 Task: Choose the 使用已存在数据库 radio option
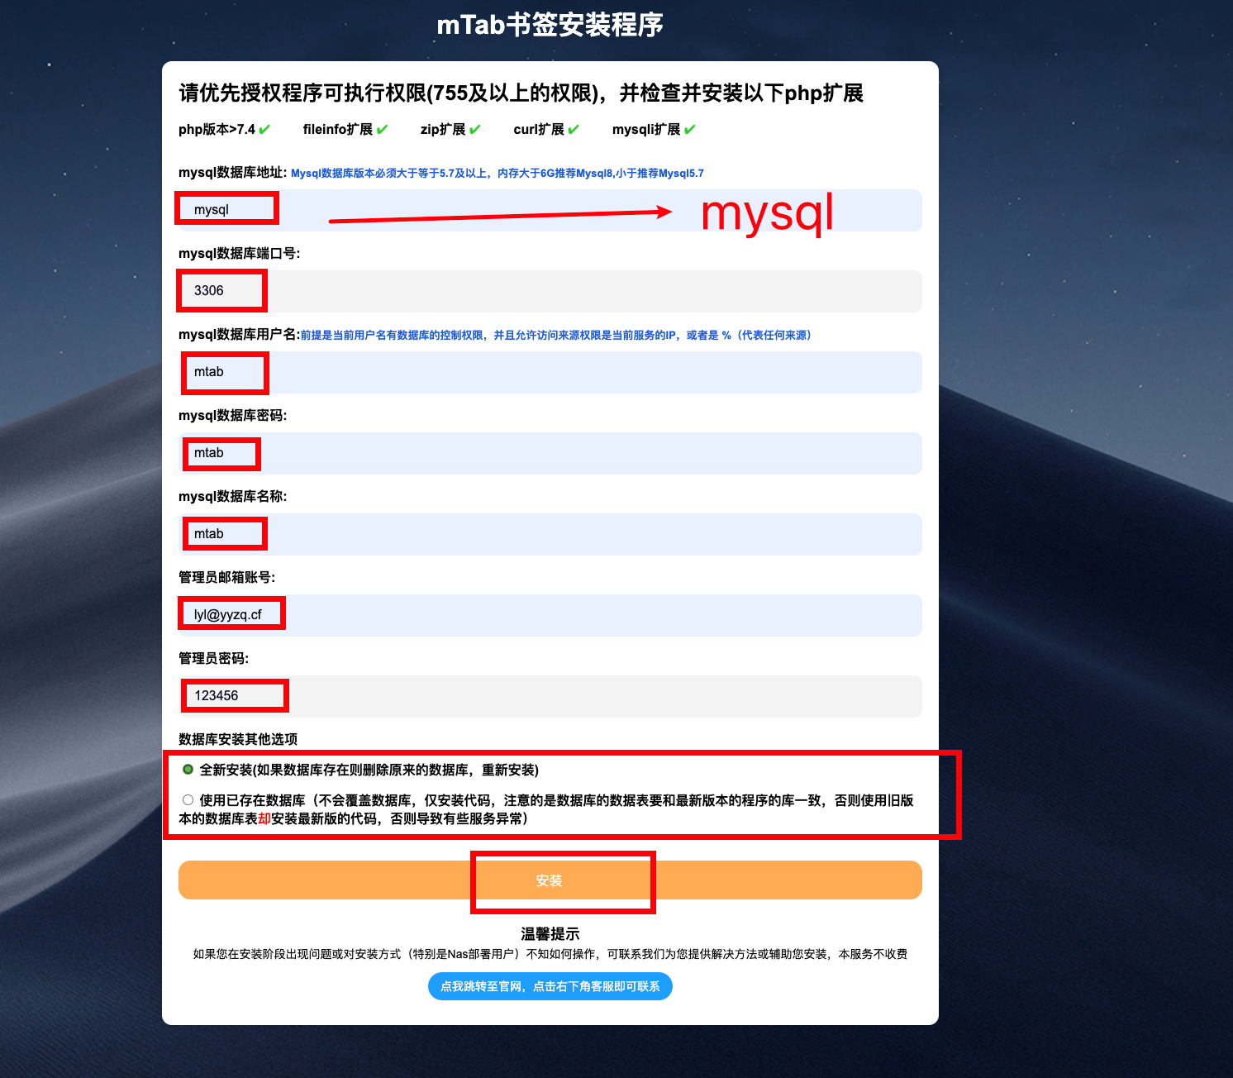[188, 800]
